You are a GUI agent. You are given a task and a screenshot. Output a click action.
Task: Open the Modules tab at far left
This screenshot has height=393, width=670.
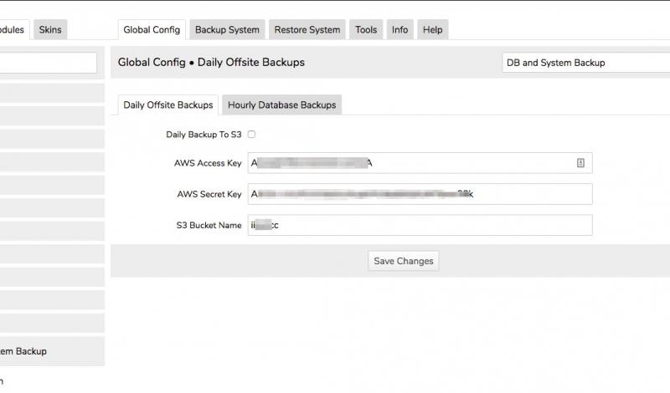13,30
